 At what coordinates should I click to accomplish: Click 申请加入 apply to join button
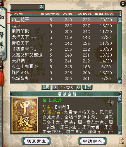pos(92,141)
